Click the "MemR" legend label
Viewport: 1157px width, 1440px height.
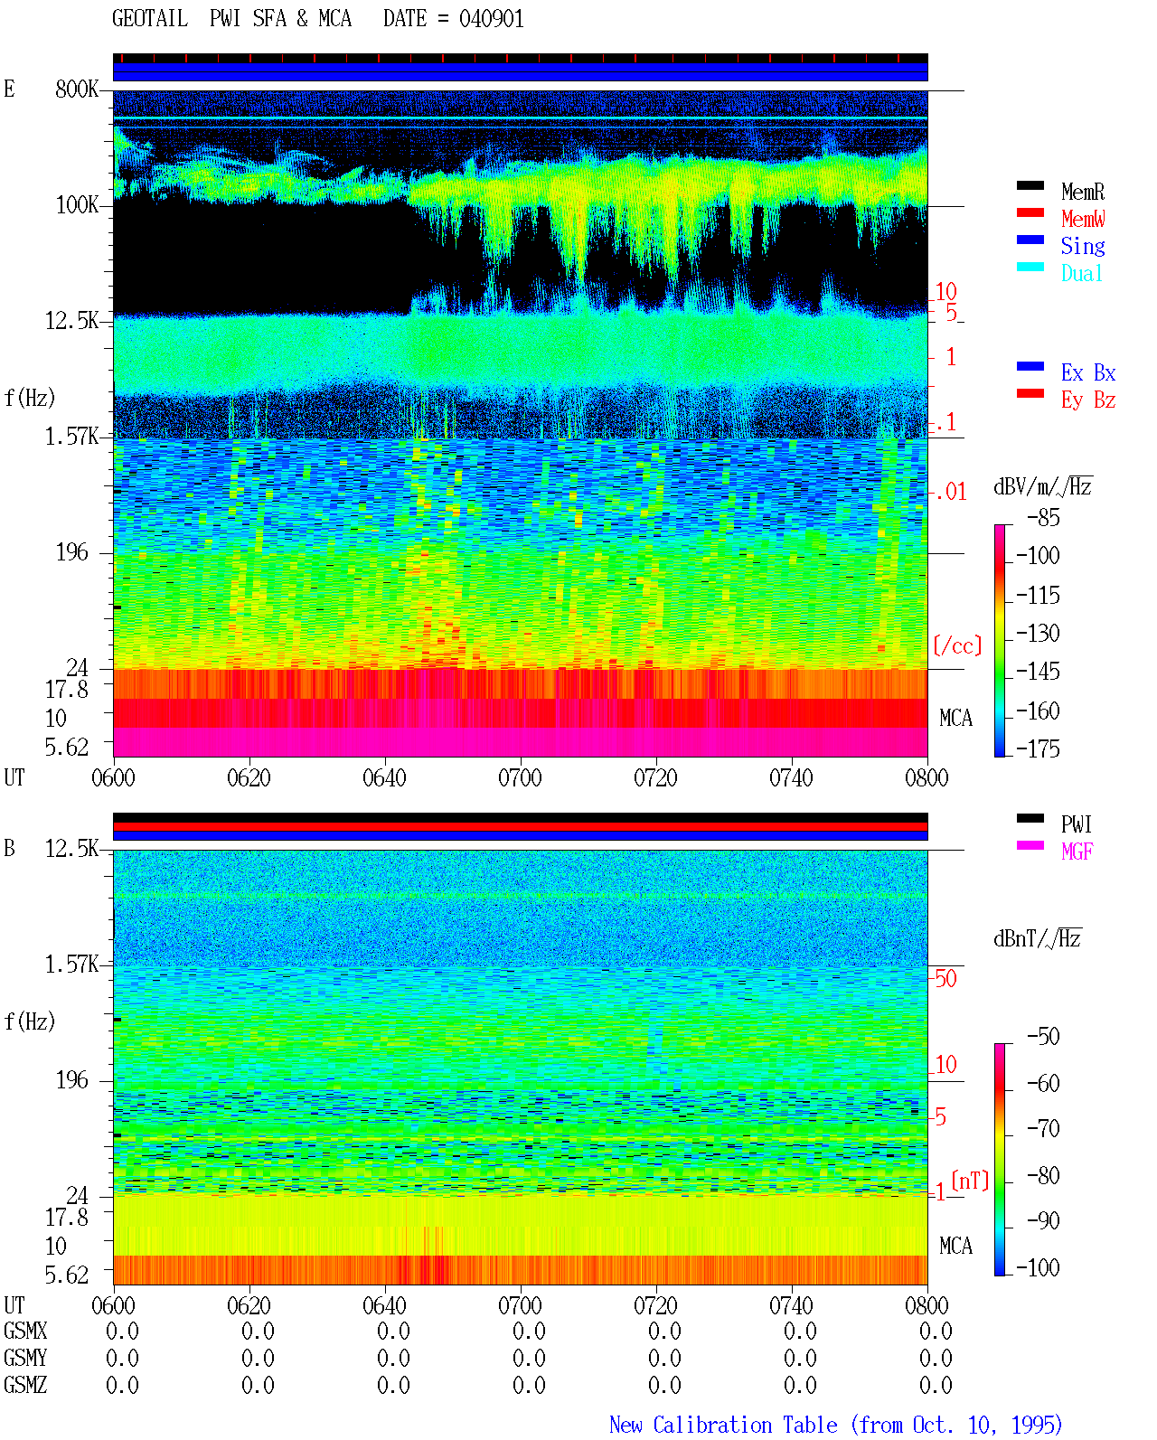[x=1083, y=192]
